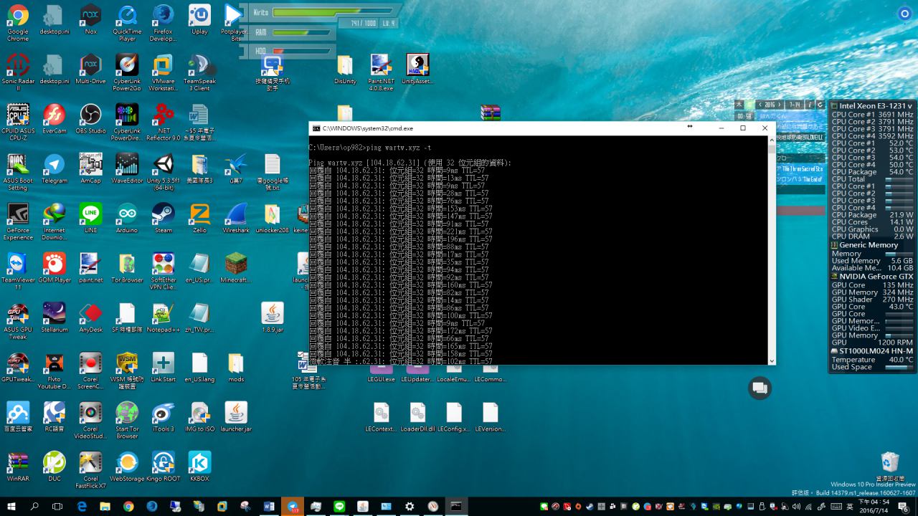The height and width of the screenshot is (516, 918).
Task: Switch to Telegram in the taskbar
Action: (x=293, y=507)
